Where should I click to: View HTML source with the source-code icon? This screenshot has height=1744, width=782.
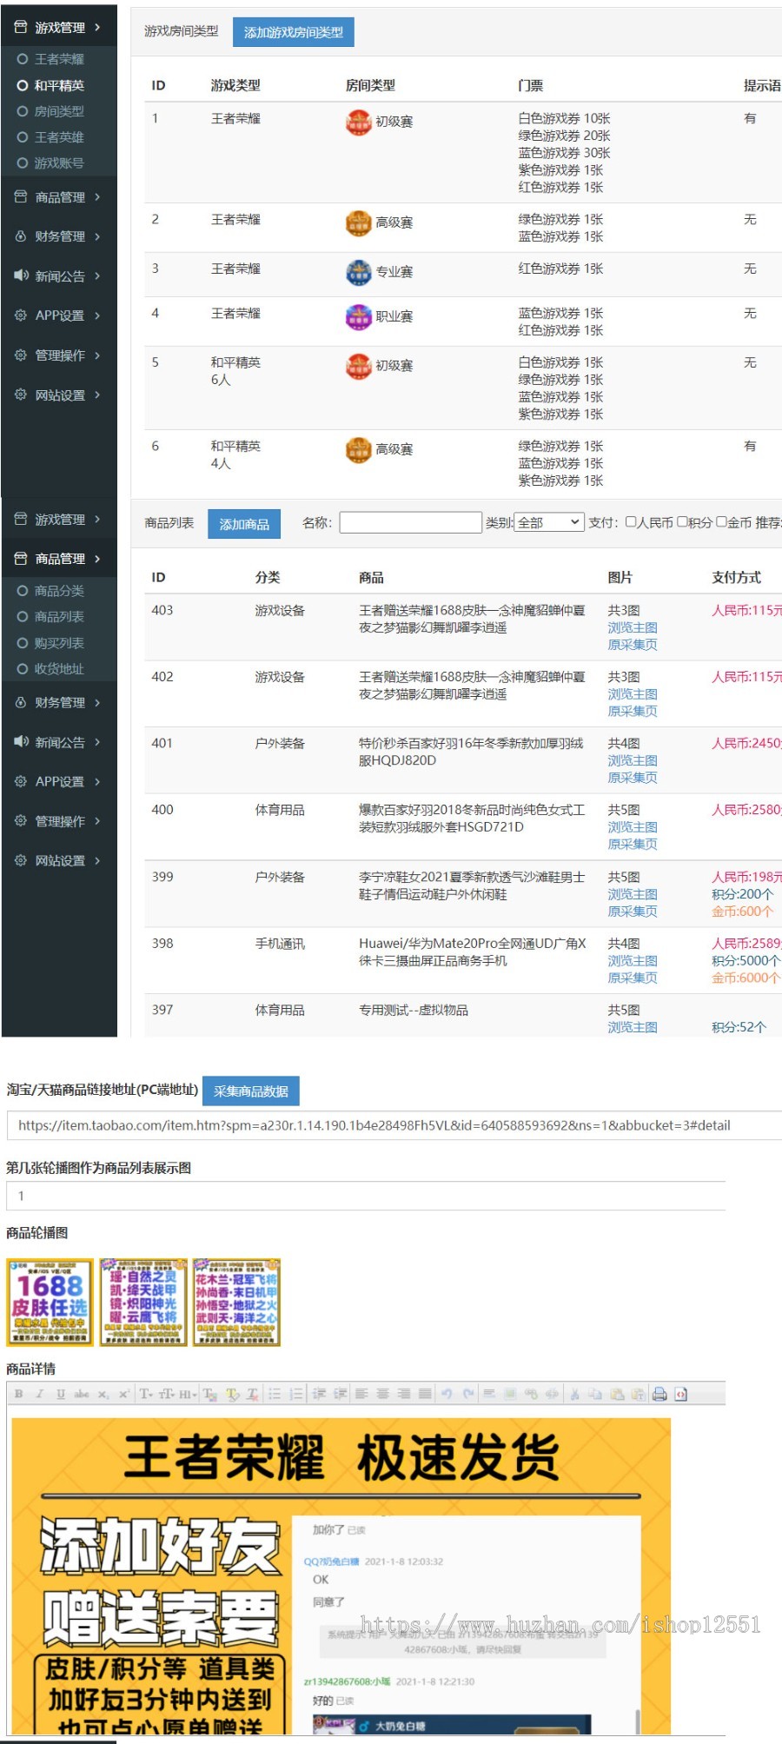pos(681,1394)
